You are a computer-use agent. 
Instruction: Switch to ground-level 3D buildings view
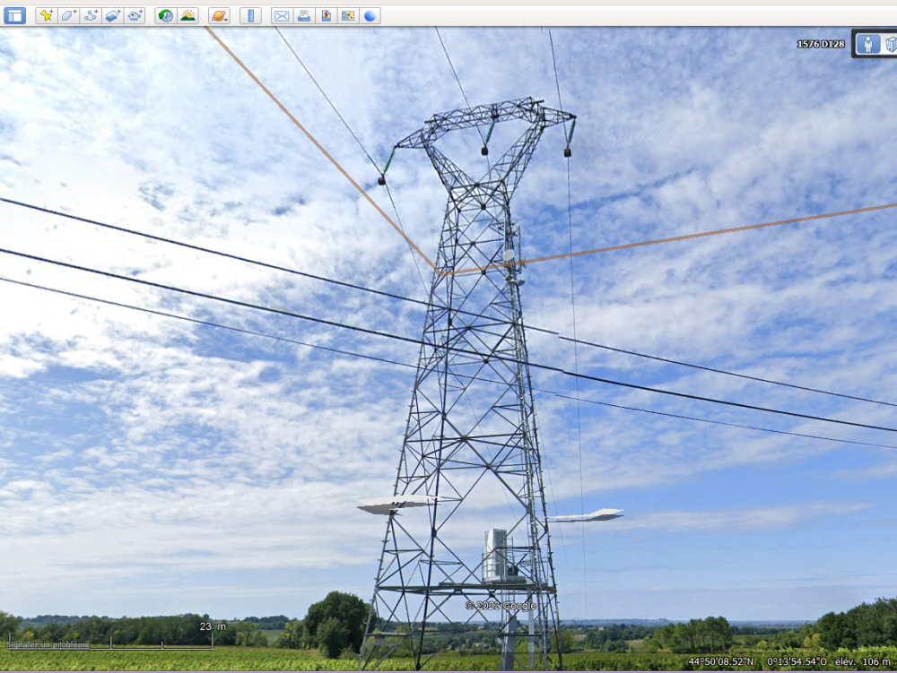890,44
